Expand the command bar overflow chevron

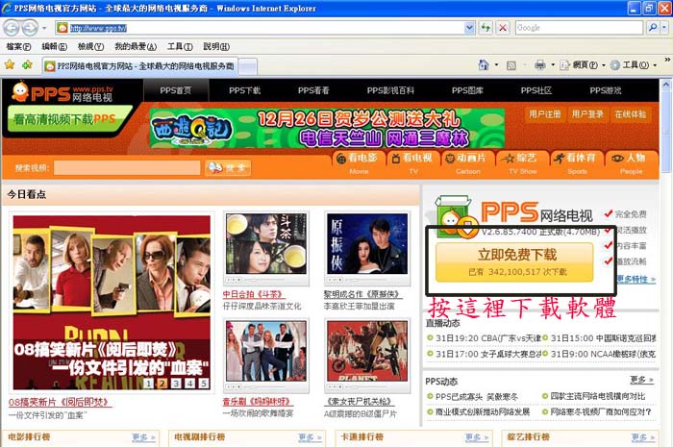[667, 60]
